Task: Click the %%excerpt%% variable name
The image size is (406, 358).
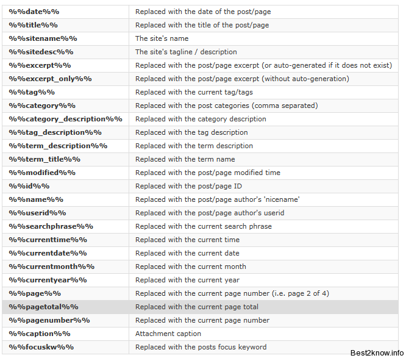Action: tap(40, 65)
